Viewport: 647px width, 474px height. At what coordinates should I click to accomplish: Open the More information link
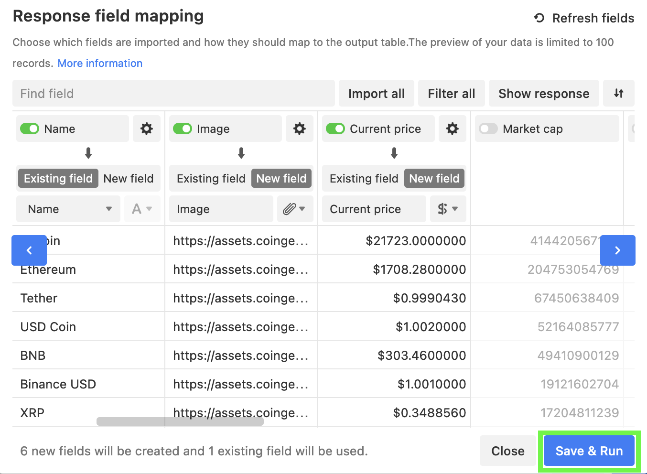(x=100, y=63)
